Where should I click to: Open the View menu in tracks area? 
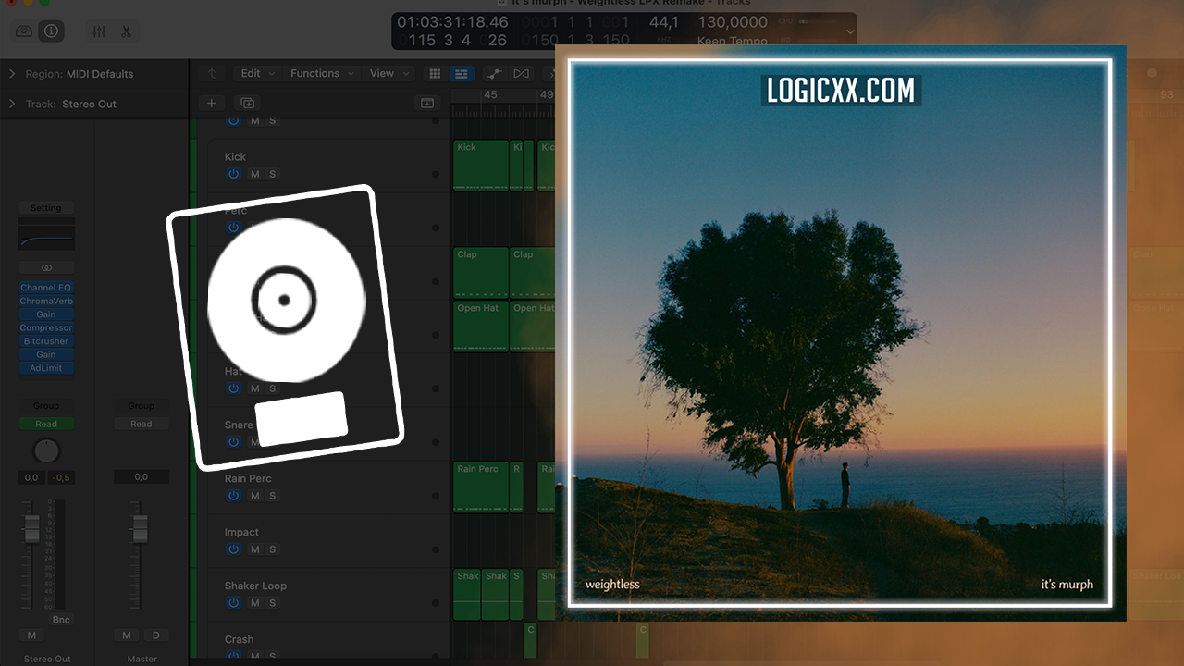388,74
